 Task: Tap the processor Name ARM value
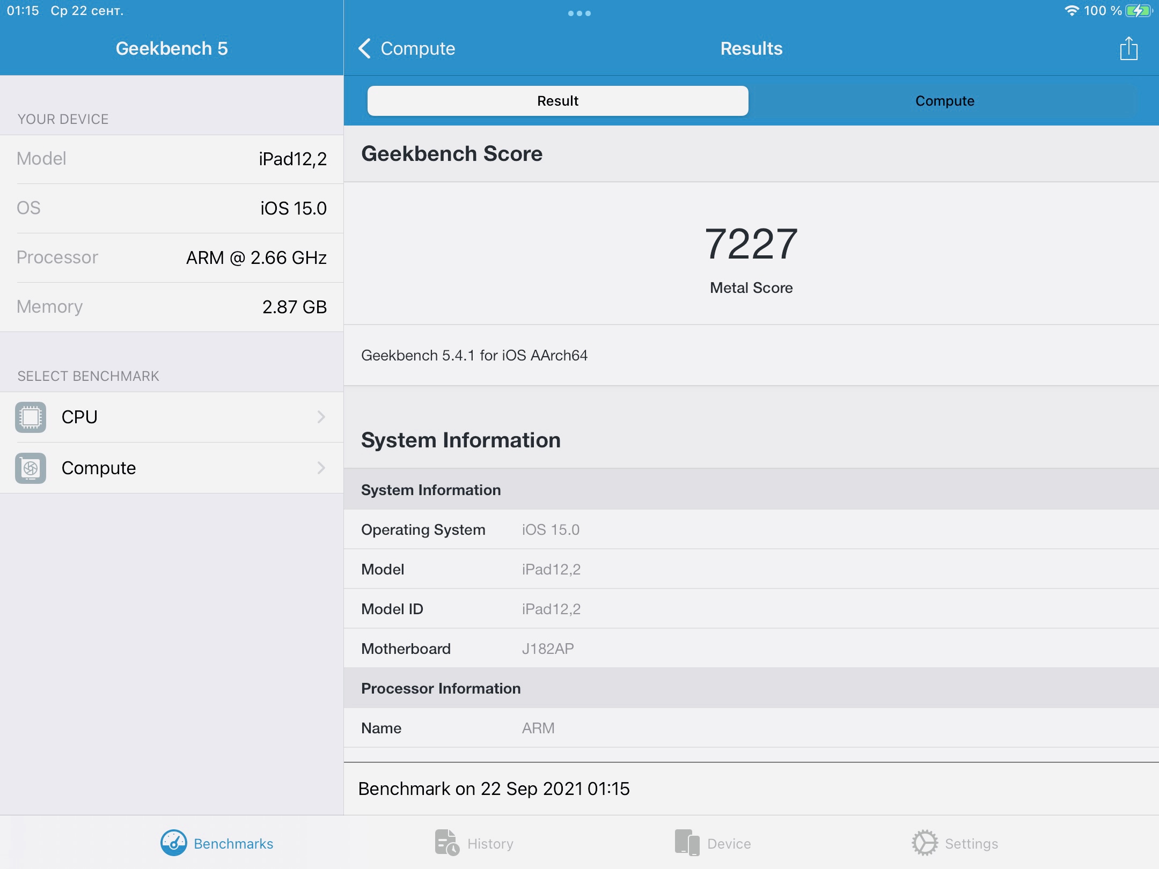pos(538,728)
